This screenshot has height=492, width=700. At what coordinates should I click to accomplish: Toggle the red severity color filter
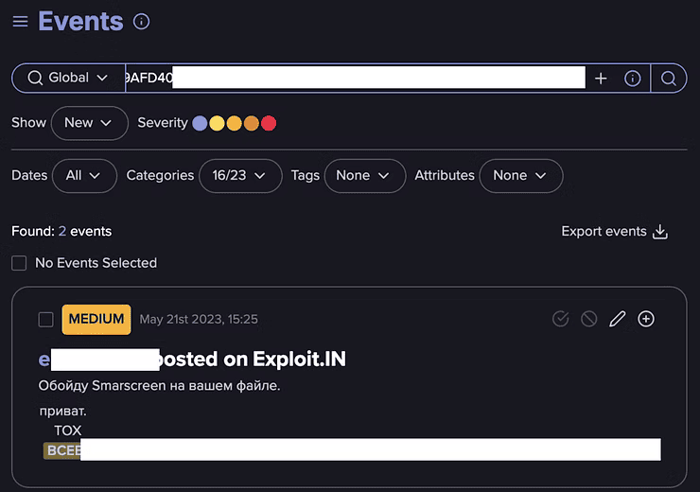coord(269,123)
